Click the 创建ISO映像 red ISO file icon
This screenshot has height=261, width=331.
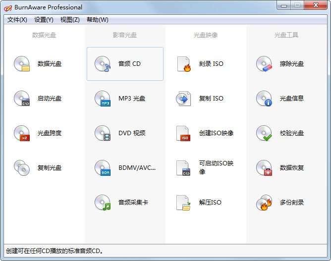(183, 133)
